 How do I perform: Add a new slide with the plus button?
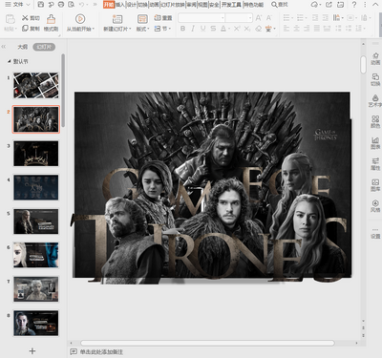click(x=32, y=351)
